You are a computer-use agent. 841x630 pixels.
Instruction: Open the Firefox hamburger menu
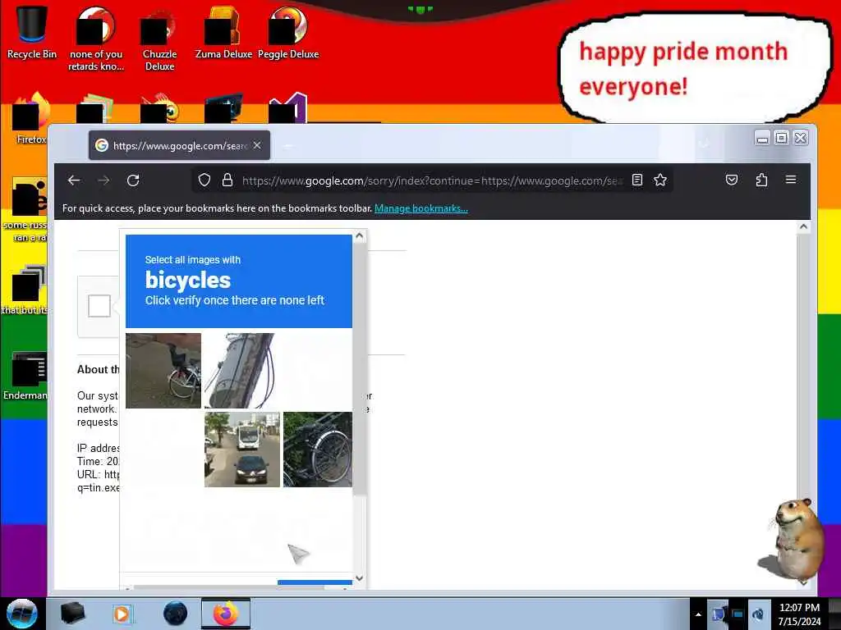click(791, 180)
